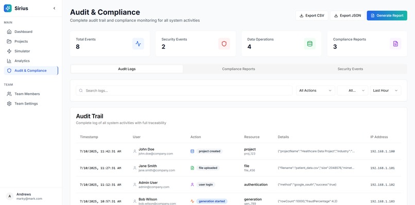Click the Healthcare Data Project details text
The width and height of the screenshot is (415, 205).
316,151
